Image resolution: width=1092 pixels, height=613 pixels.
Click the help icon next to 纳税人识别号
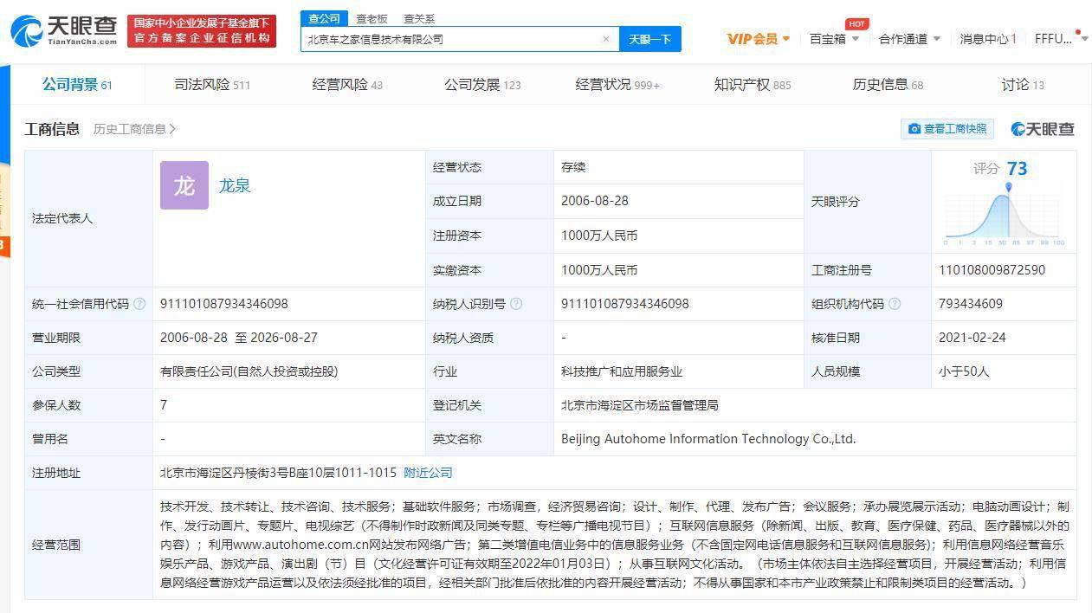point(516,304)
